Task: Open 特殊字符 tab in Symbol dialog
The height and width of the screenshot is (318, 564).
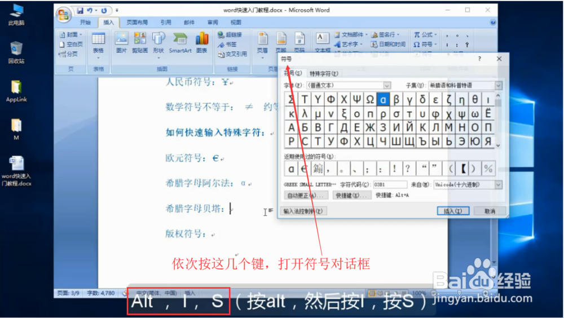Action: [324, 73]
